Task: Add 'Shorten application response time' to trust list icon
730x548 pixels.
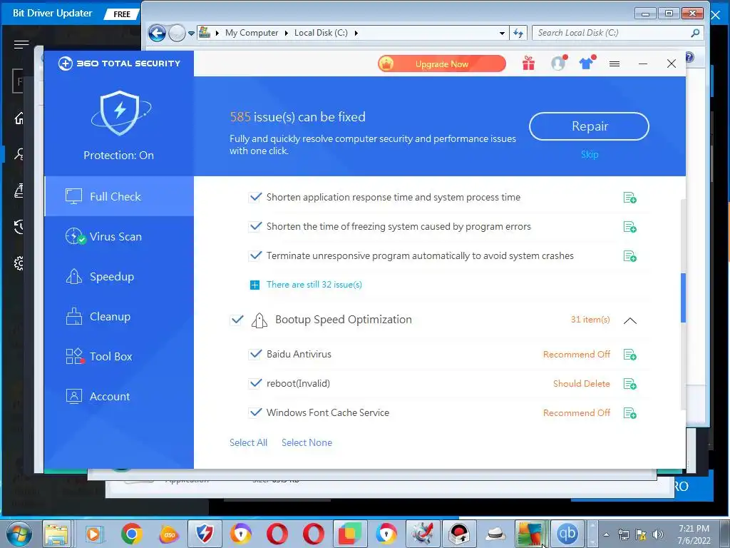Action: tap(629, 198)
